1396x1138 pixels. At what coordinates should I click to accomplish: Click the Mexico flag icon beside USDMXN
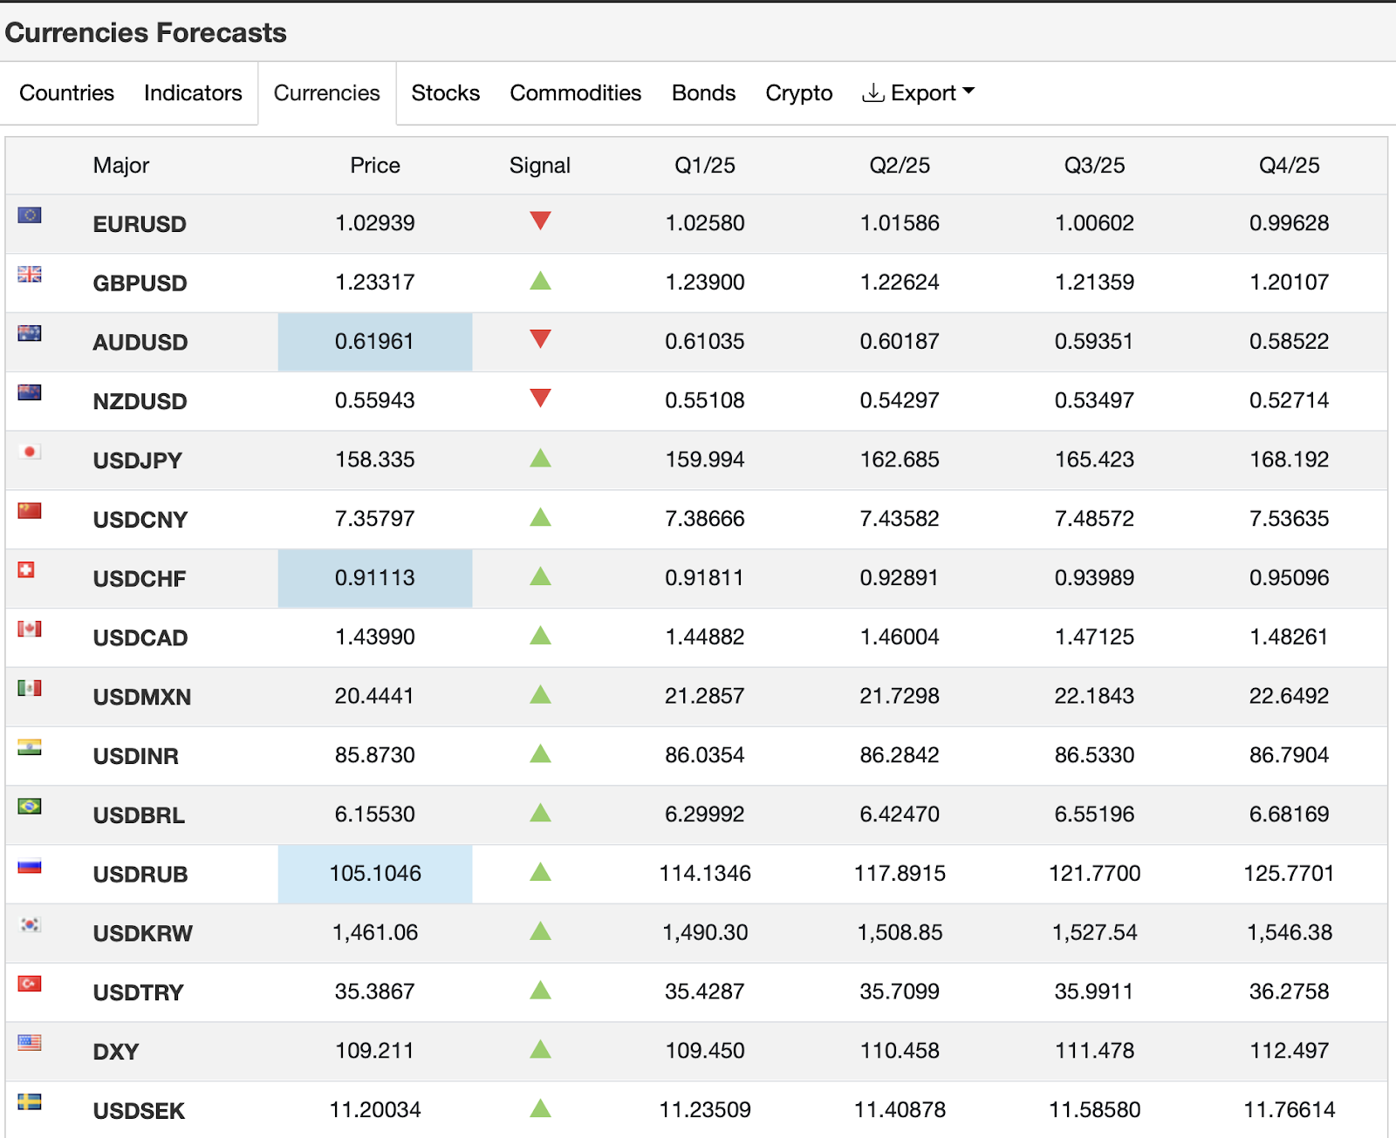[x=30, y=688]
